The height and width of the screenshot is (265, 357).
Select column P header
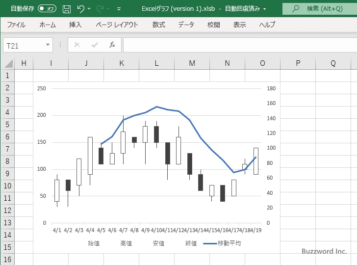[x=298, y=63]
